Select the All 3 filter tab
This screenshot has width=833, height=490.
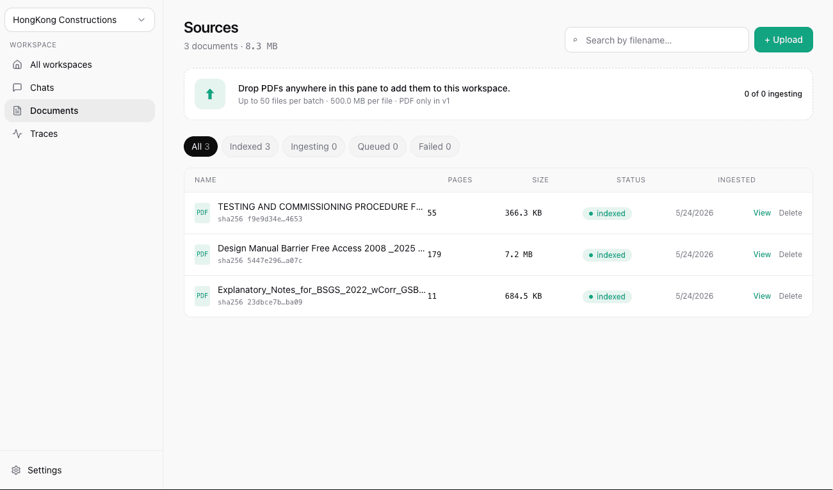201,146
